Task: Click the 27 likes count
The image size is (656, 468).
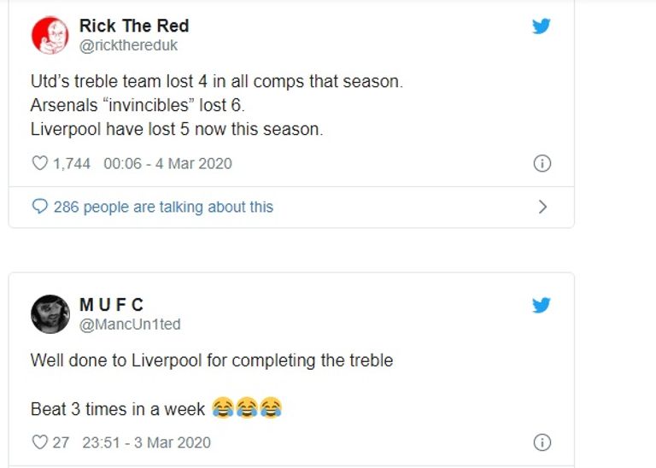Action: [61, 442]
